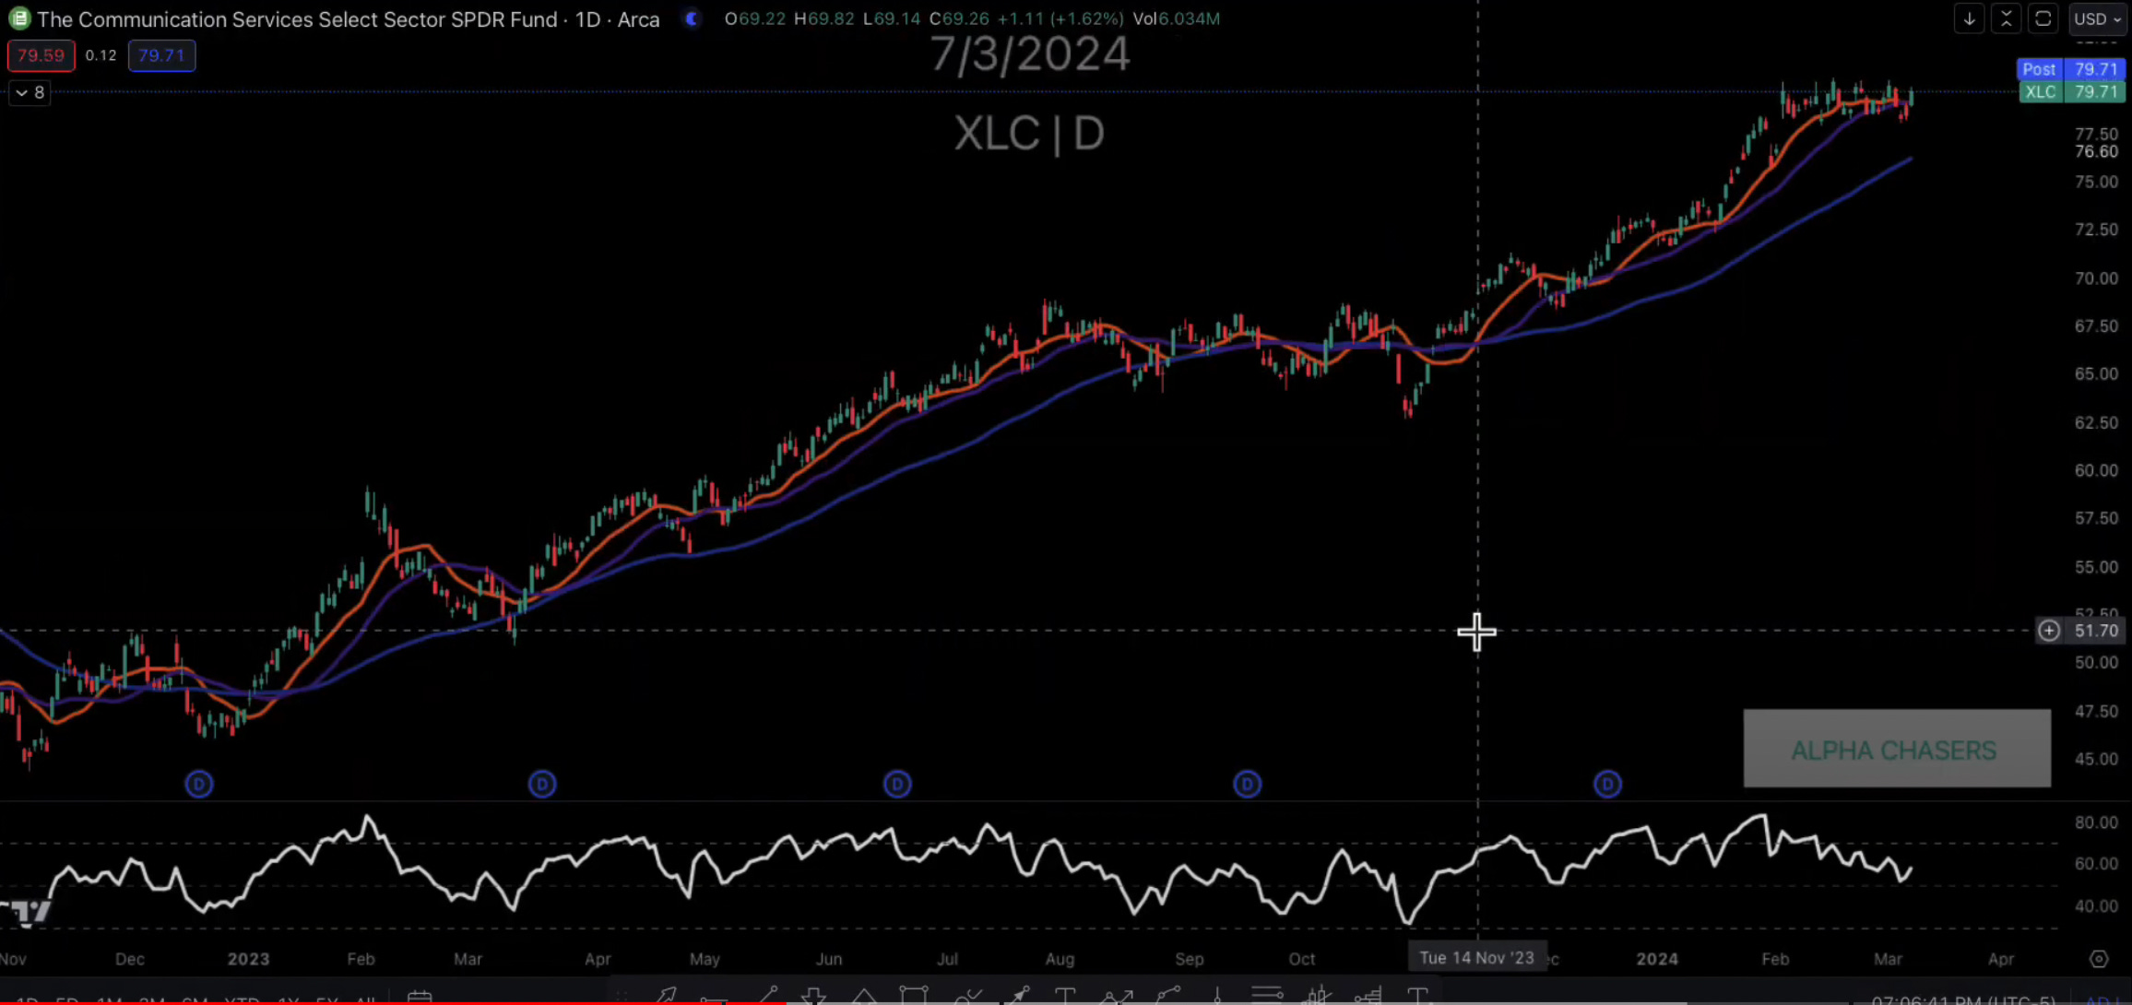
Task: Click the blue 79.71 buy button
Action: 161,55
